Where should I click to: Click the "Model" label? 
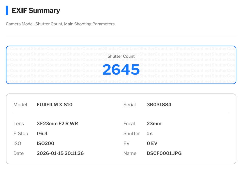20,105
